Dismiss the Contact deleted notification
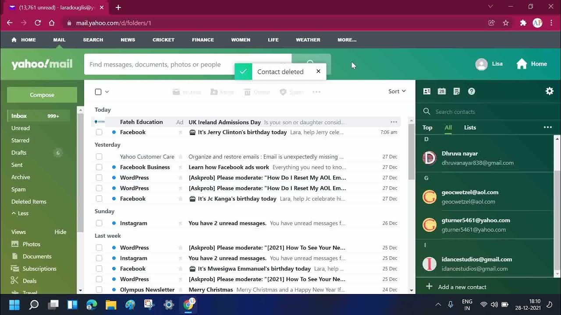The image size is (561, 315). click(318, 71)
